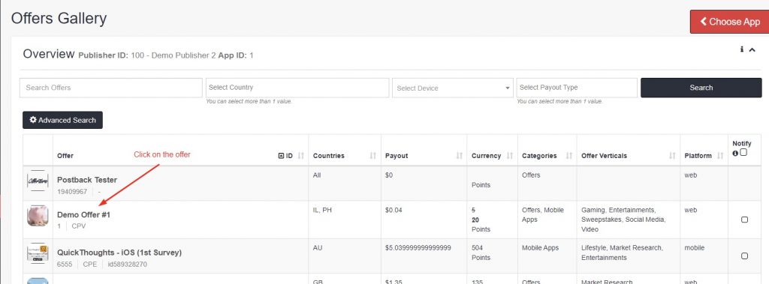This screenshot has height=284, width=769.
Task: Open the Demo Offer #1 link
Action: click(84, 214)
